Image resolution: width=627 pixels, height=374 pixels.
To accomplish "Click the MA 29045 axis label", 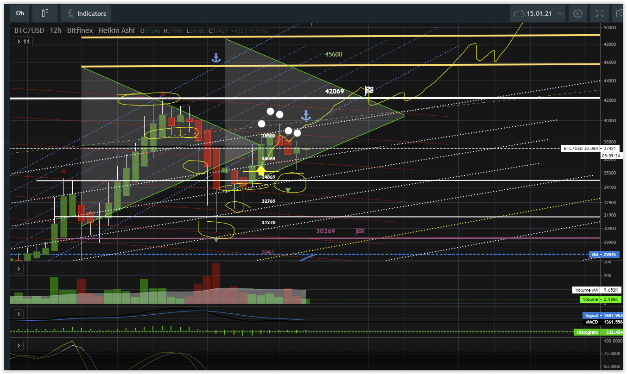I will 604,255.
